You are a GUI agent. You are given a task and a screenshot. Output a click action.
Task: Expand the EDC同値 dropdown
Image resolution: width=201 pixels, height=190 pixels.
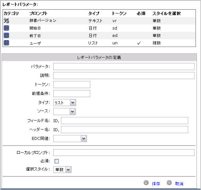[70, 139]
